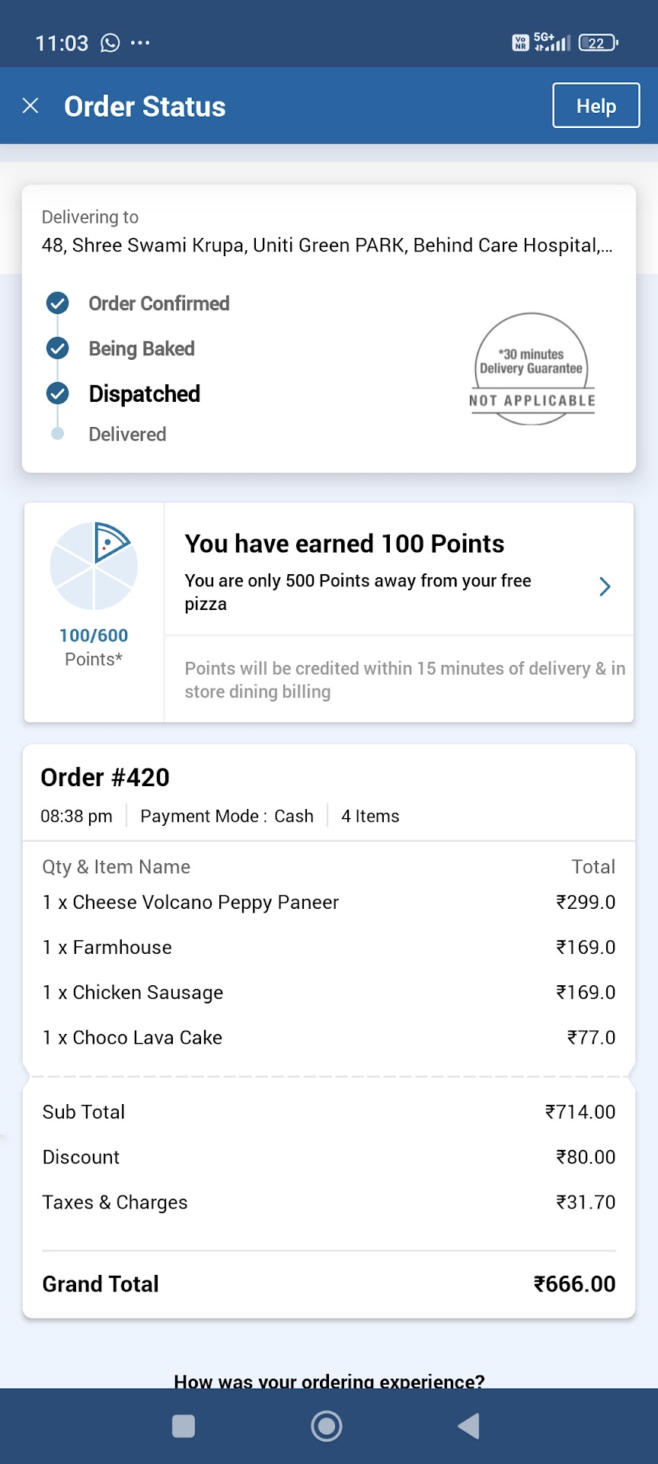Tap the truncated delivery address text
The width and height of the screenshot is (658, 1464).
[327, 246]
